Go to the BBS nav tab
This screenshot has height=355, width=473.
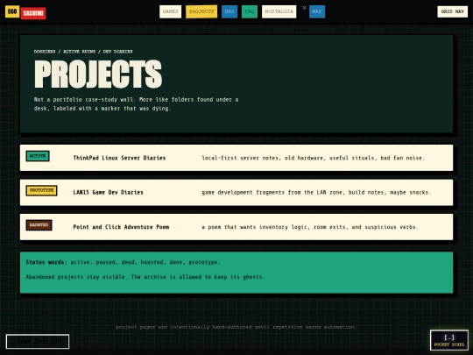[x=229, y=11]
